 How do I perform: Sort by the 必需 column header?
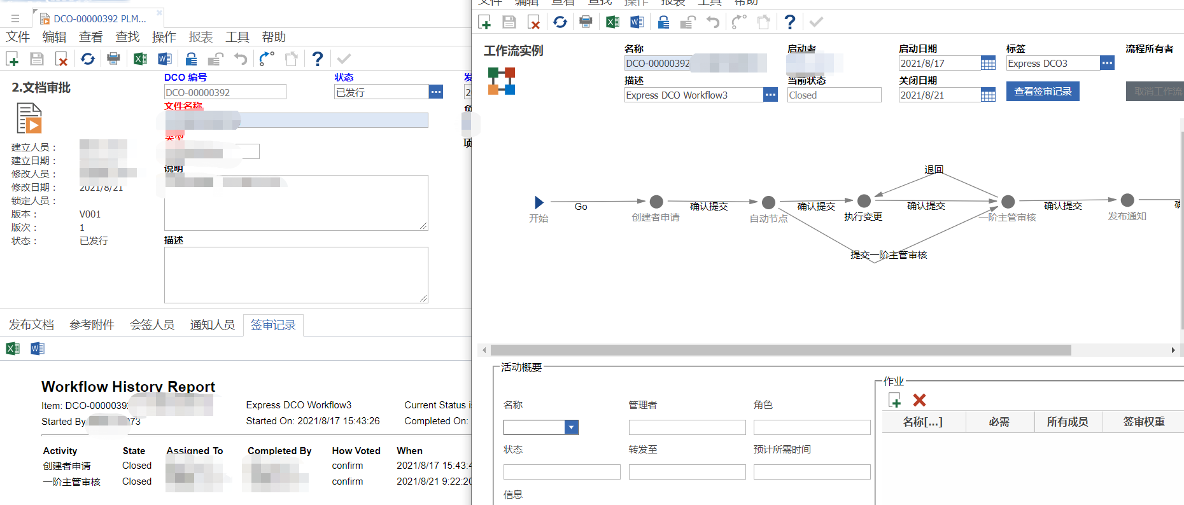click(x=999, y=422)
